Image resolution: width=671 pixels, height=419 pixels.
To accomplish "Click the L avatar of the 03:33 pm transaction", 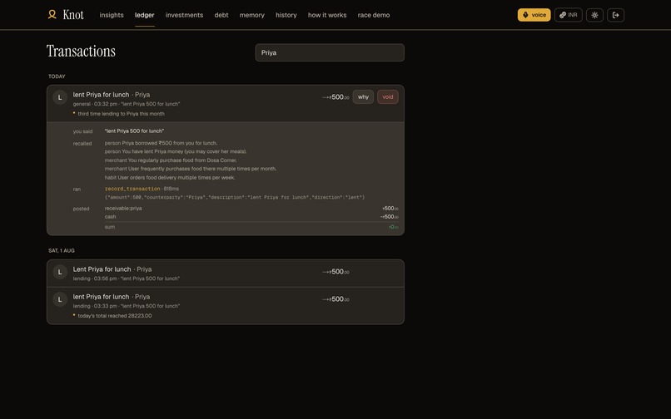I will [60, 299].
